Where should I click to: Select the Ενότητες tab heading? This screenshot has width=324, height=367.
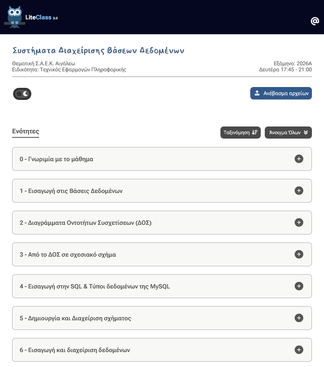click(25, 131)
